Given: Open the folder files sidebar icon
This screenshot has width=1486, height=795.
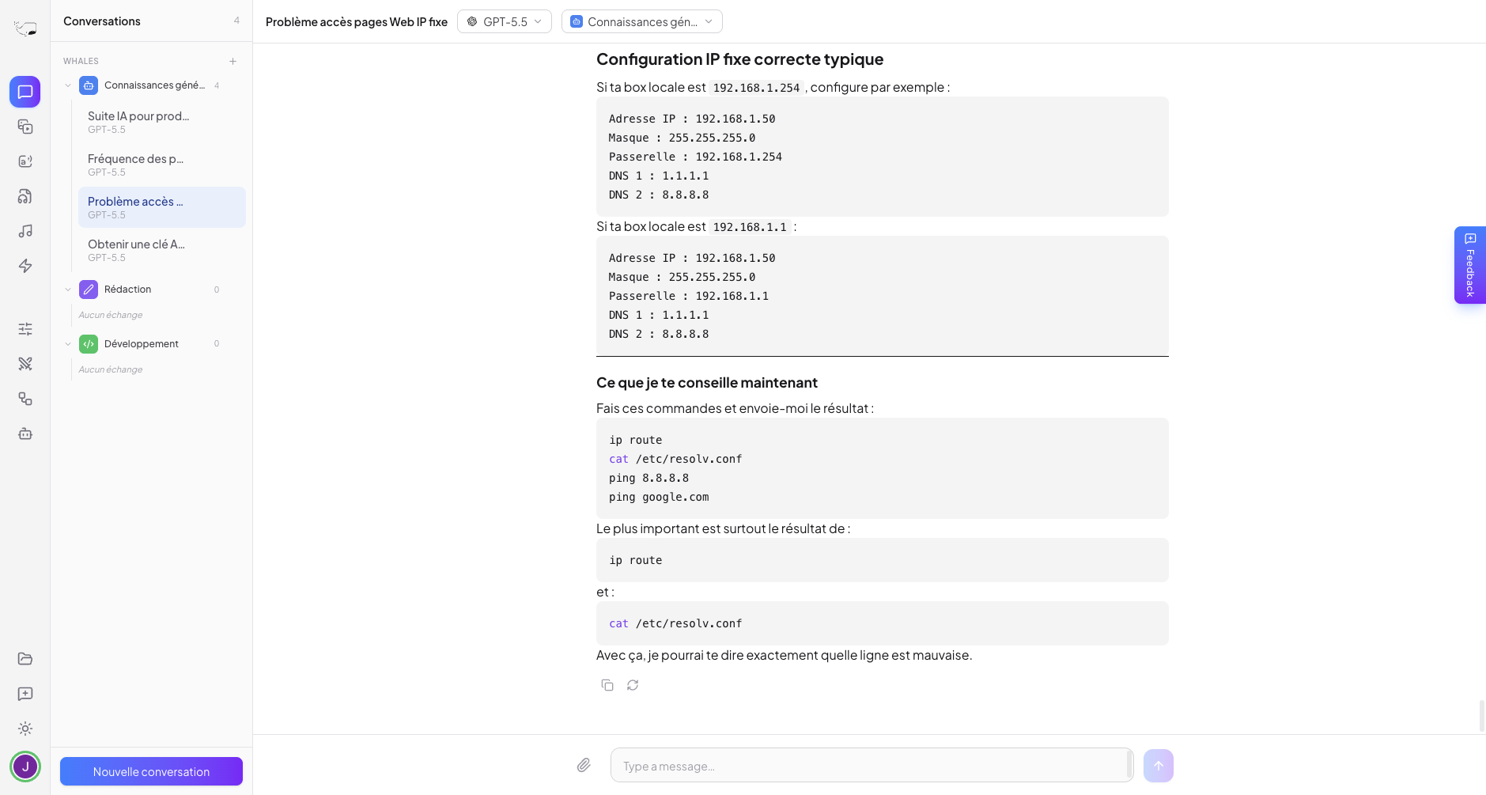Looking at the screenshot, I should click(25, 659).
